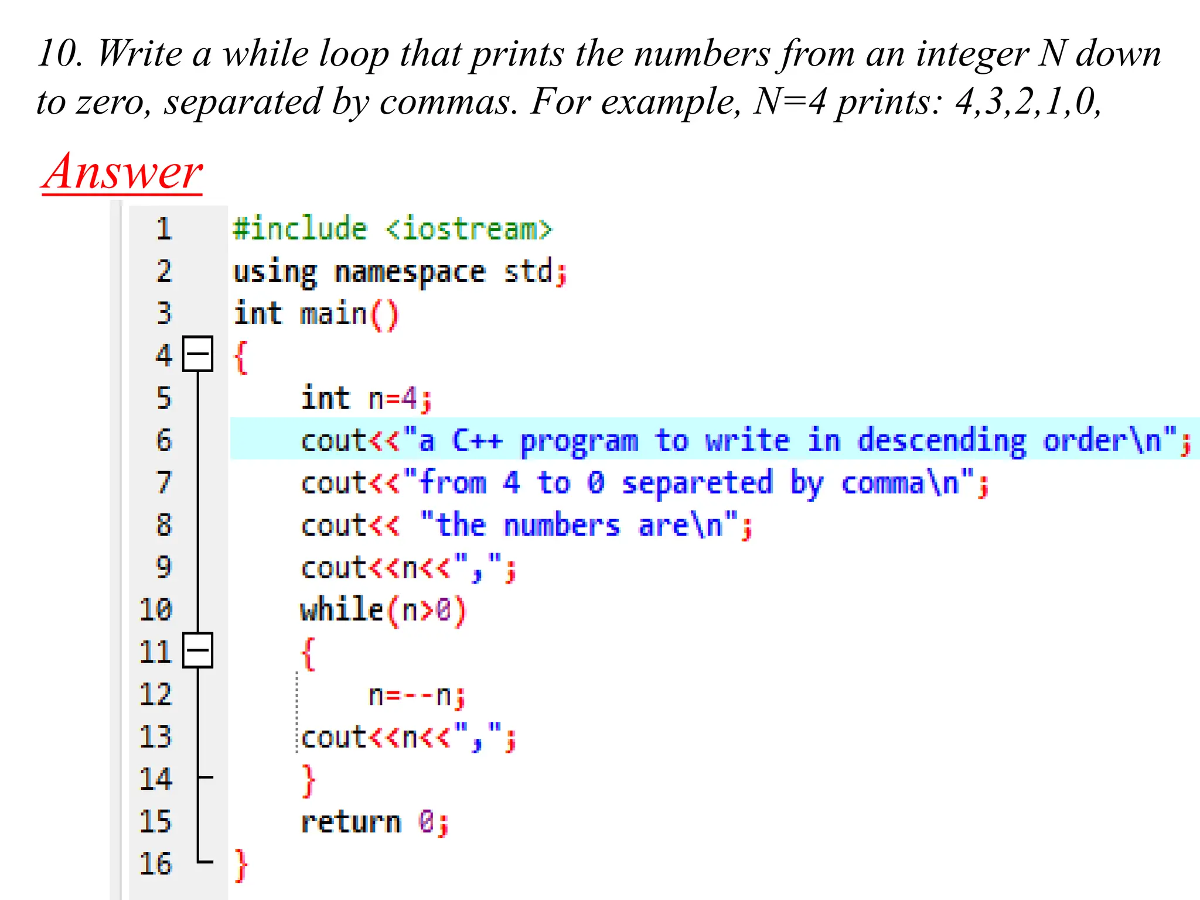Select line number 9 in the gutter

point(164,568)
